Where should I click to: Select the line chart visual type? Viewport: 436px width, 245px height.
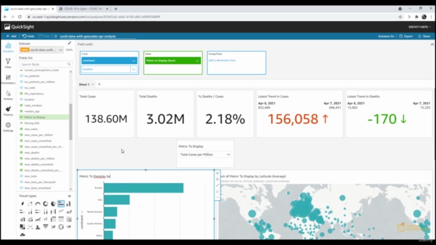(x=61, y=212)
